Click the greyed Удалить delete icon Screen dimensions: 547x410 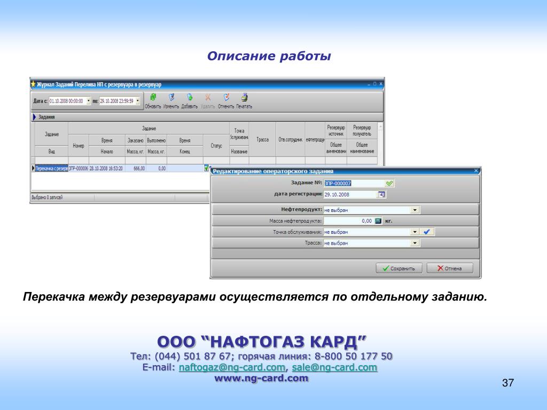[208, 97]
